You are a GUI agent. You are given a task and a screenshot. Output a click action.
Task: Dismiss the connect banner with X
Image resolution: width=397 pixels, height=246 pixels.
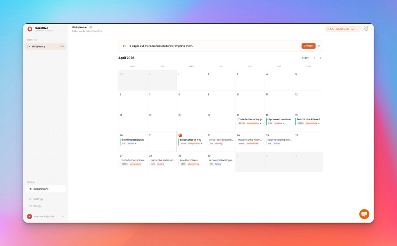[x=319, y=46]
